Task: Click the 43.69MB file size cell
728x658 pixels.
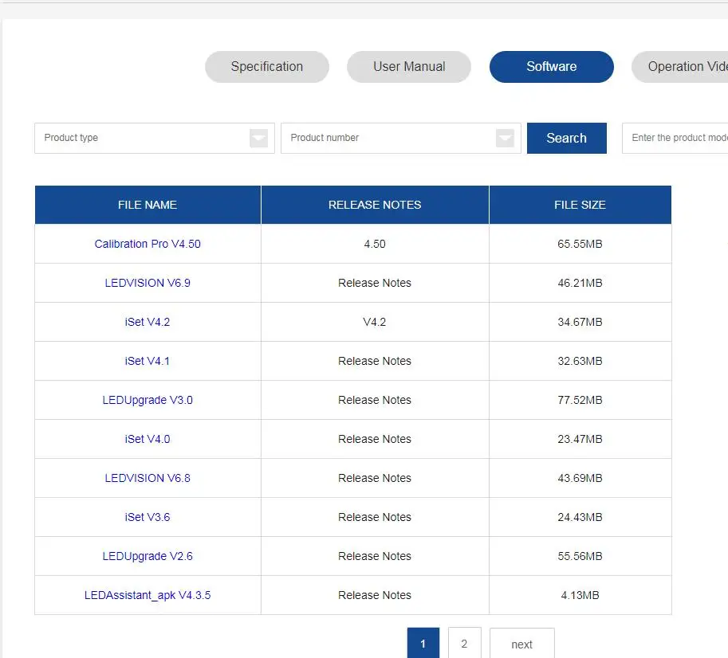Action: pyautogui.click(x=580, y=478)
